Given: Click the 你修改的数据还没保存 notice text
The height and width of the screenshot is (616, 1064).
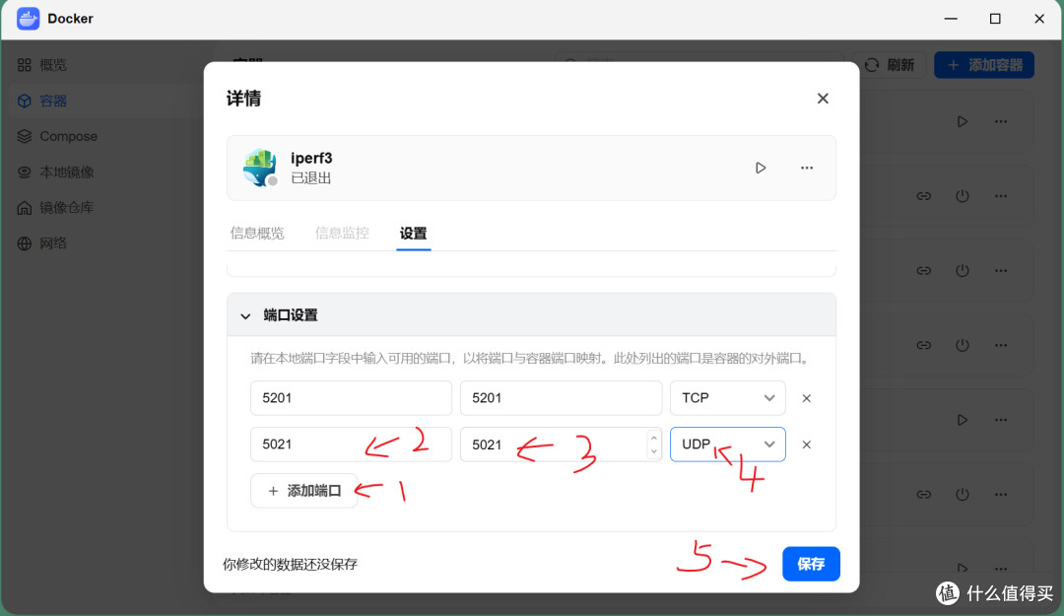Looking at the screenshot, I should (290, 565).
